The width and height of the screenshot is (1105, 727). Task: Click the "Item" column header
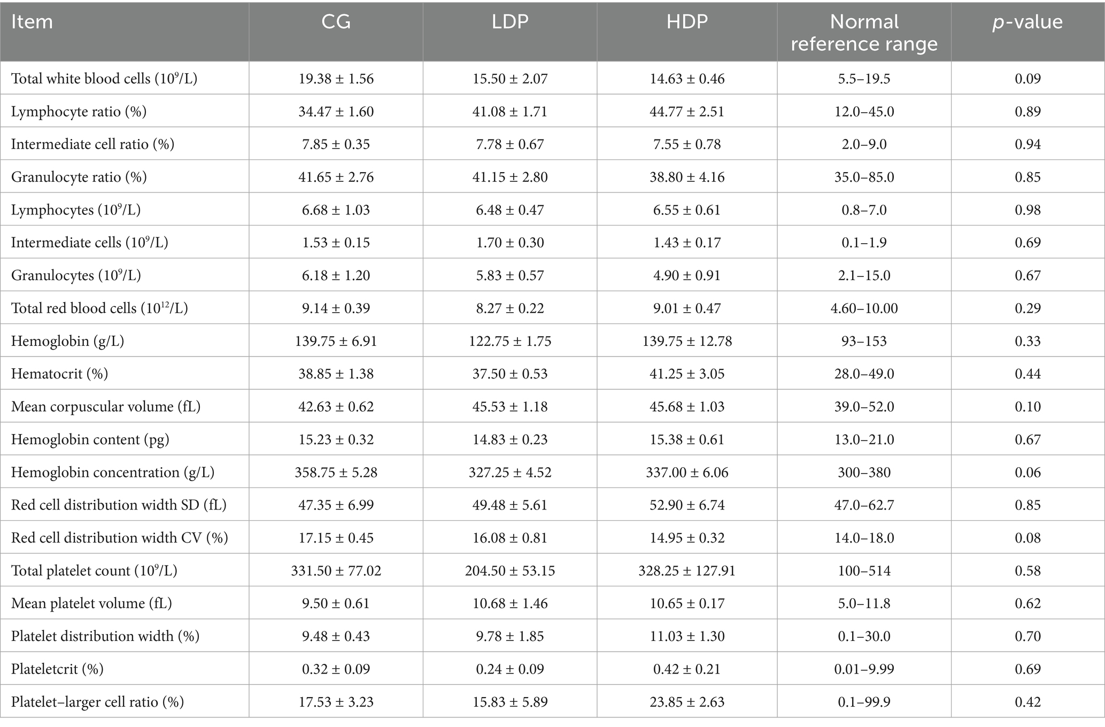point(32,22)
